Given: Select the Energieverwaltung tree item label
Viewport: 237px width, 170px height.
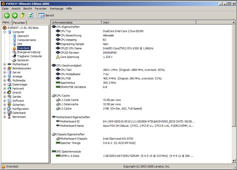Looking at the screenshot, I should tap(29, 52).
